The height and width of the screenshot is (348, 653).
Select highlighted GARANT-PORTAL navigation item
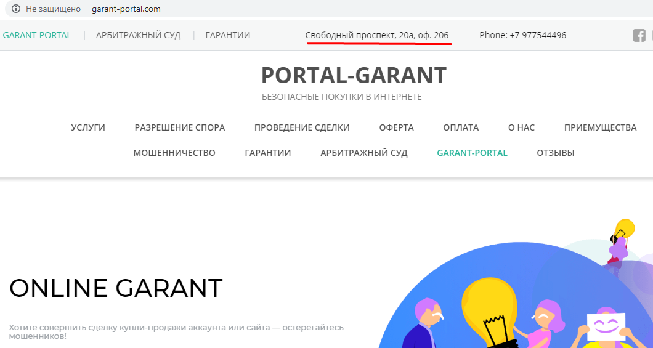point(473,153)
